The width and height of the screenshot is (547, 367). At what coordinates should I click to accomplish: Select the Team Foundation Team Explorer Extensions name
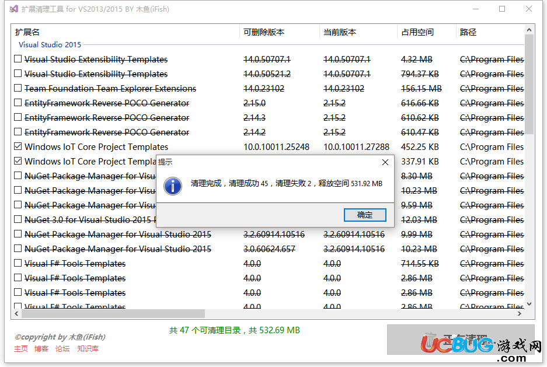coord(110,89)
